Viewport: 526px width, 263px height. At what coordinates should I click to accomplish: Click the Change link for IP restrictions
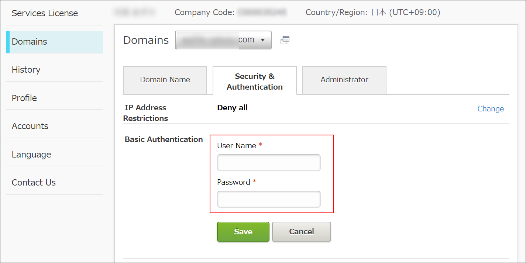pyautogui.click(x=490, y=109)
